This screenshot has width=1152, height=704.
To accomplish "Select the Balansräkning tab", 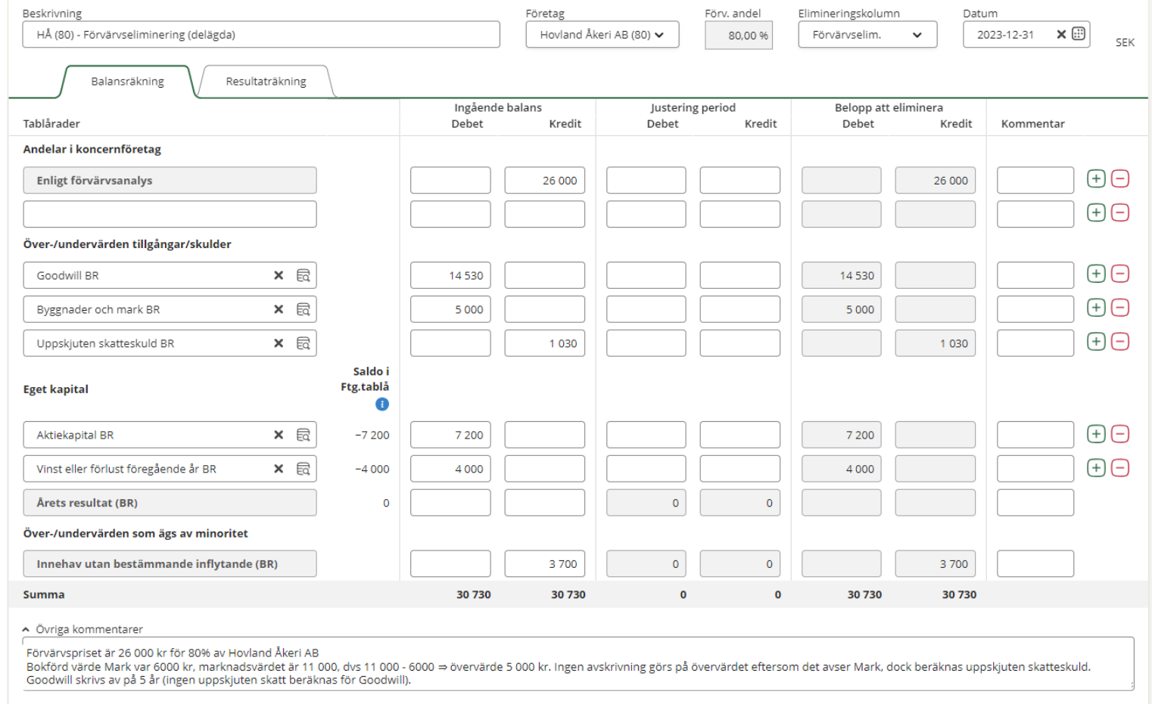I will pos(127,82).
